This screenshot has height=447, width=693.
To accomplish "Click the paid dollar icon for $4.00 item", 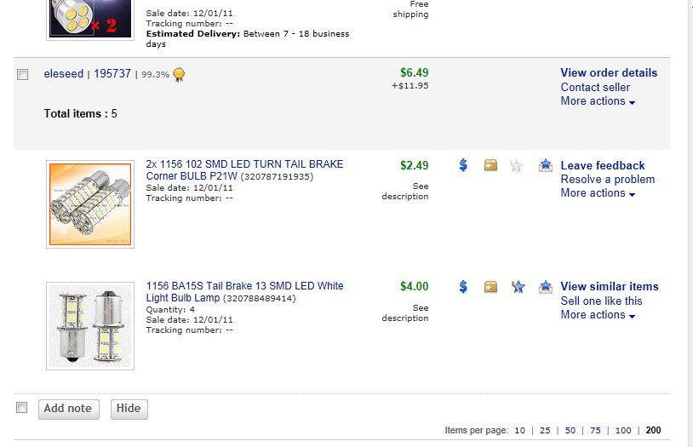I will 463,287.
